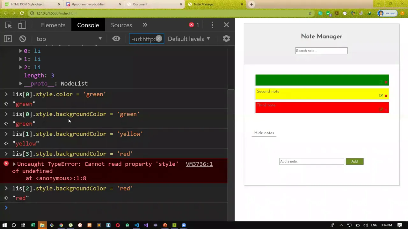The image size is (408, 229).
Task: Click the address bar URL
Action: point(56,13)
